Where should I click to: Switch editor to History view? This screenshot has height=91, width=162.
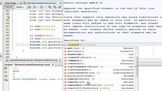(x=20, y=7)
